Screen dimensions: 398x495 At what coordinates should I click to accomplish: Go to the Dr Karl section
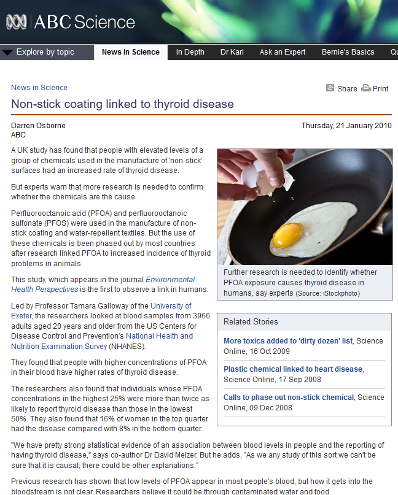(x=232, y=52)
